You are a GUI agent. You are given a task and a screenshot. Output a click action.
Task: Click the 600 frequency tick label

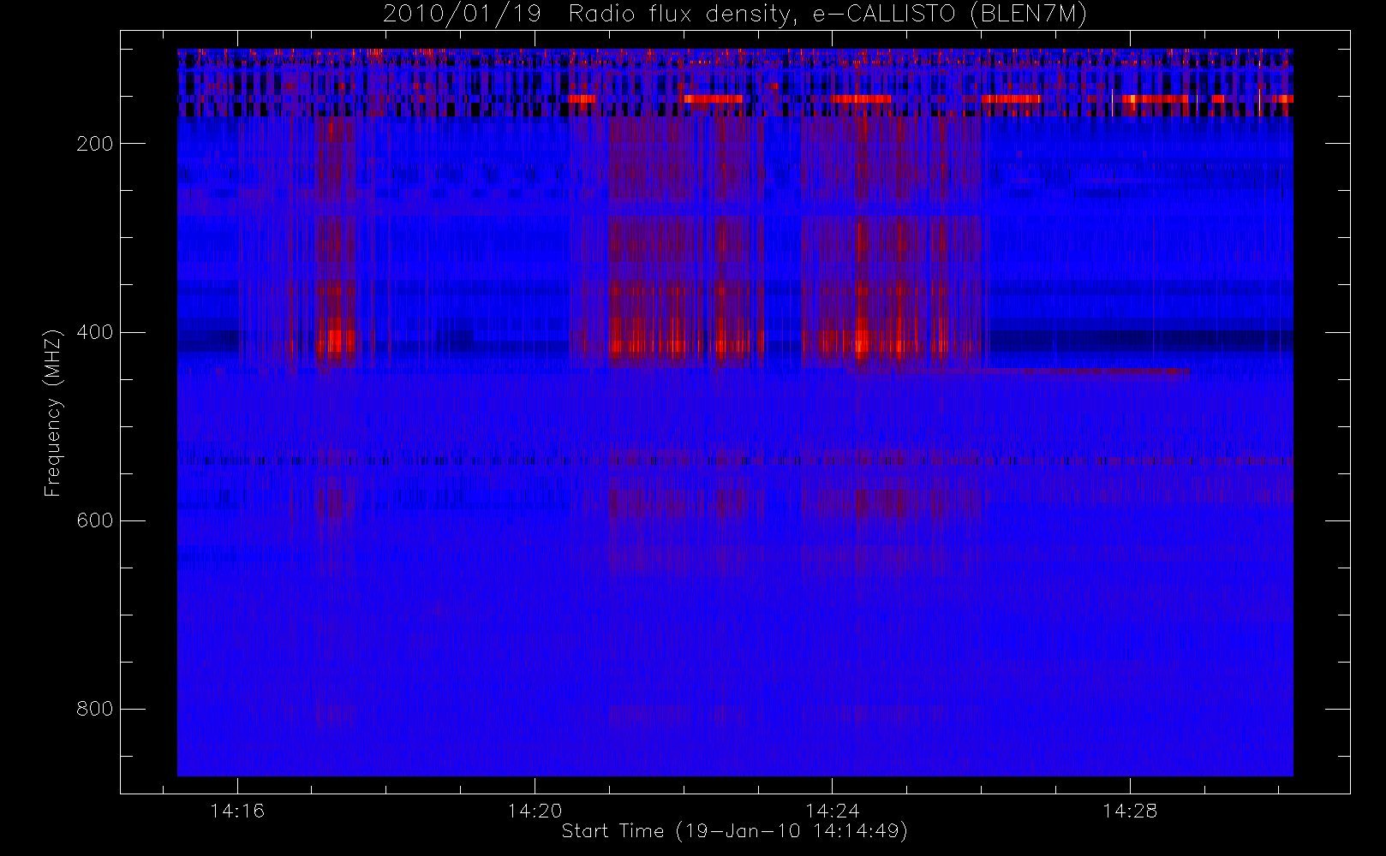[94, 520]
